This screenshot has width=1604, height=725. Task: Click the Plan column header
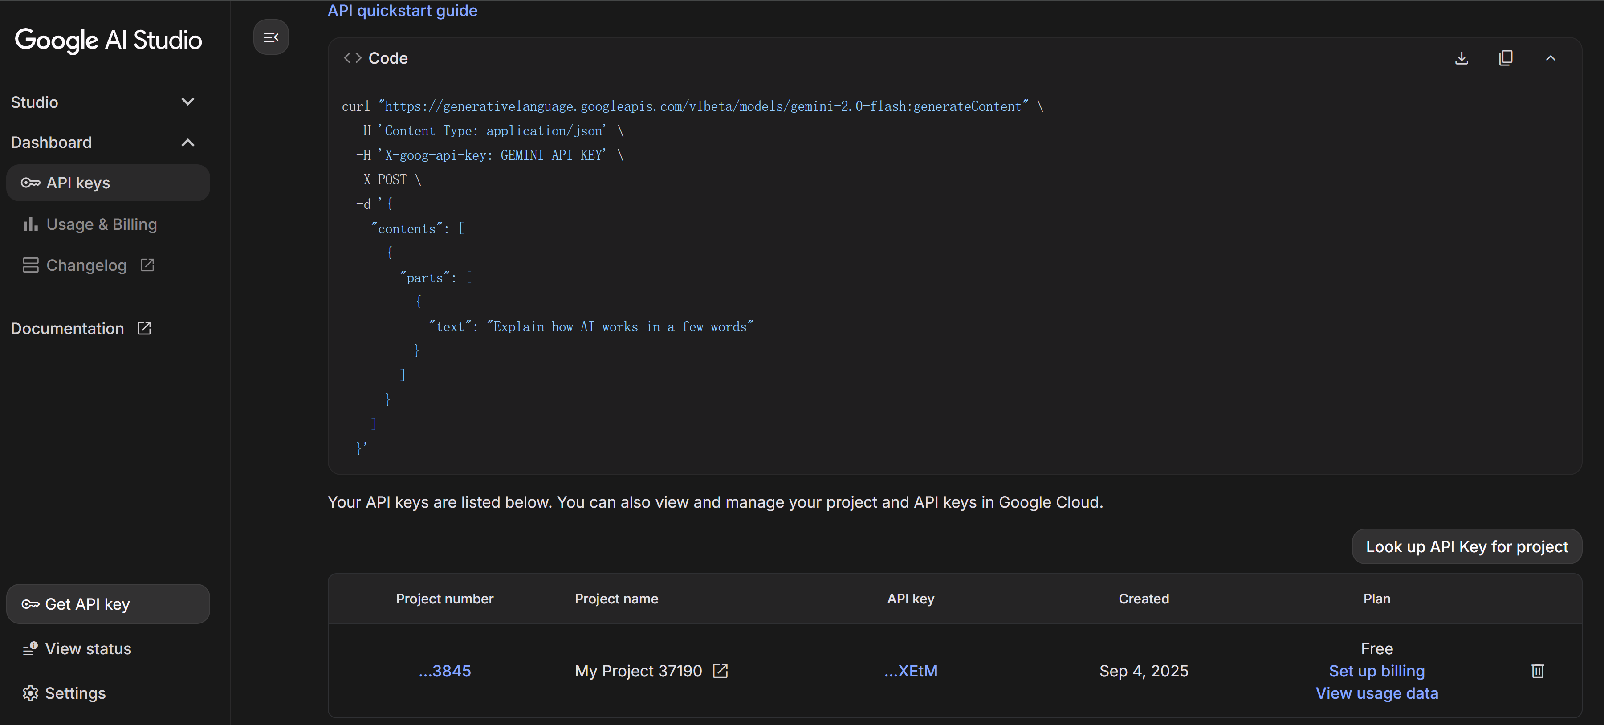(1377, 599)
